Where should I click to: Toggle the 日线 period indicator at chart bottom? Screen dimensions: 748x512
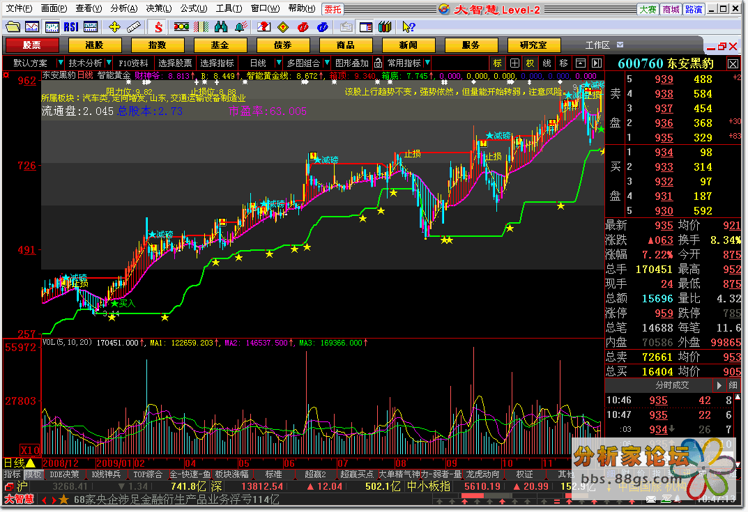pyautogui.click(x=20, y=463)
